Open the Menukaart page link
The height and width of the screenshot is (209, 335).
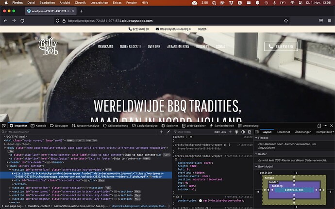coord(105,47)
